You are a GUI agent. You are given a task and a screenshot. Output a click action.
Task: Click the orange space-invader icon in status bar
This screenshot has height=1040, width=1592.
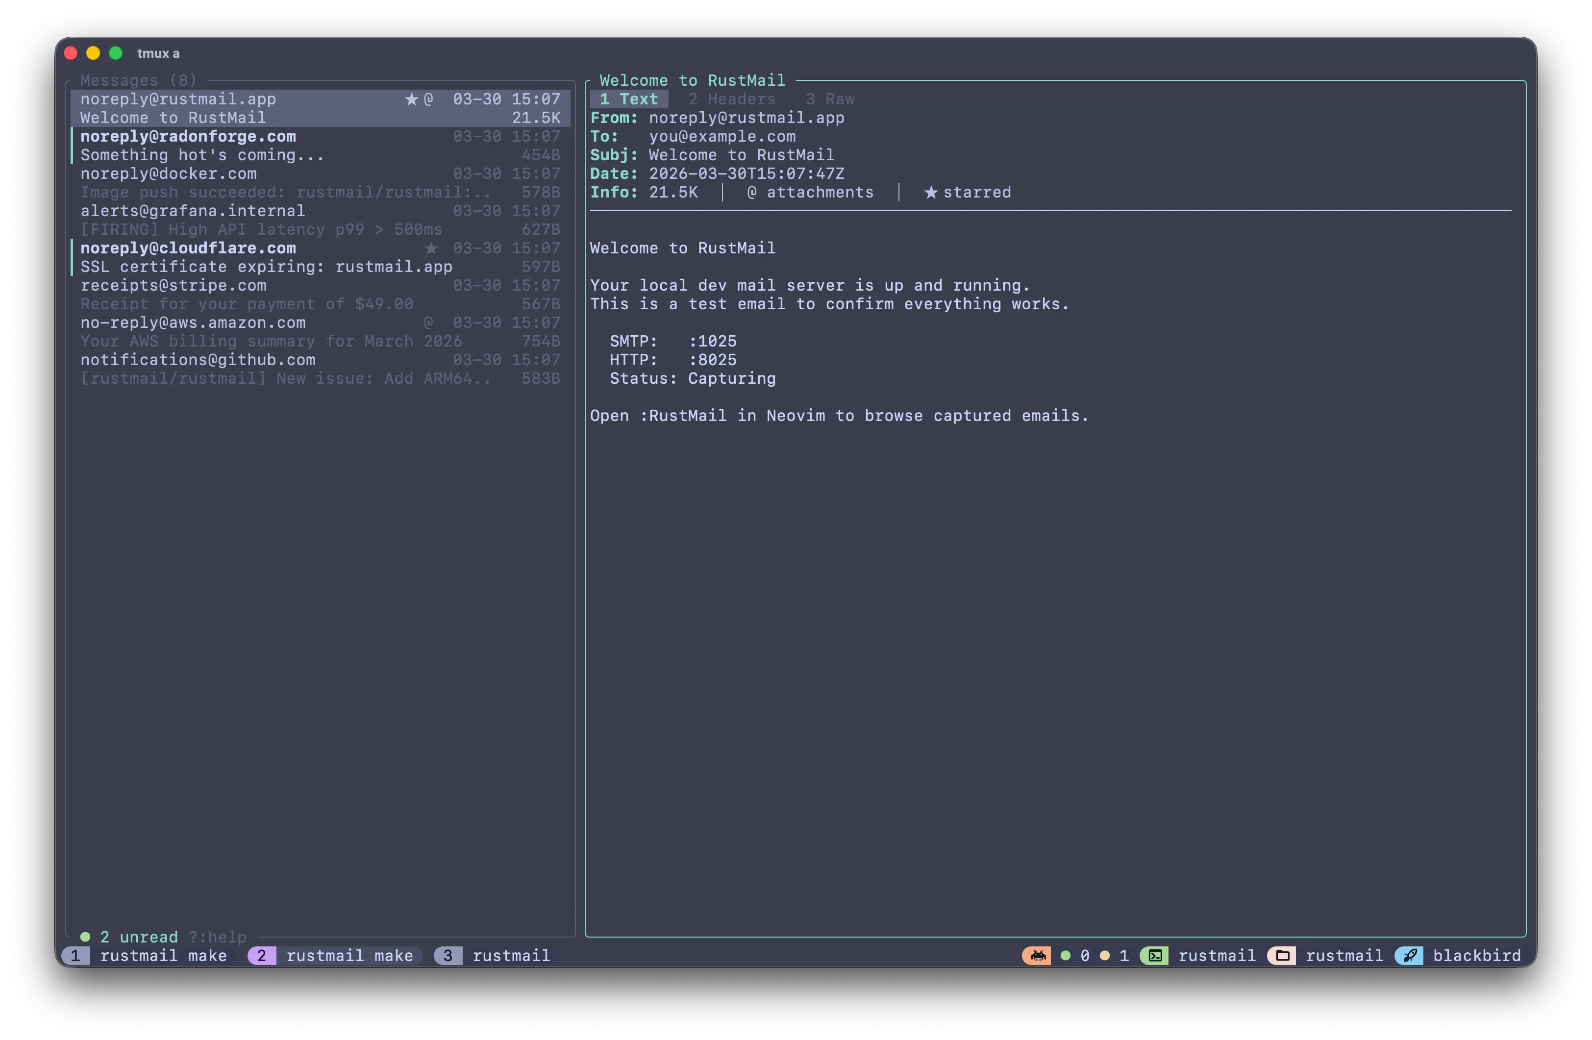tap(1038, 955)
